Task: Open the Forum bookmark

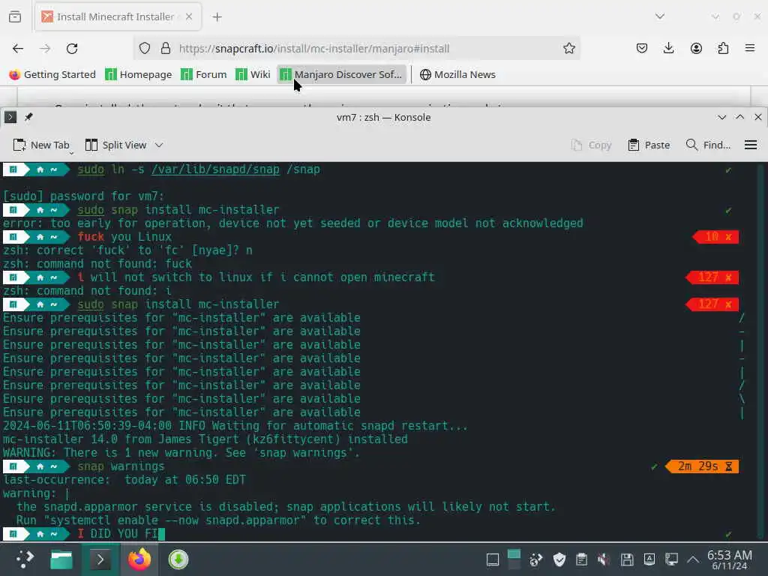Action: 204,74
